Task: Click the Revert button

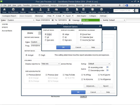Action: pos(106,86)
